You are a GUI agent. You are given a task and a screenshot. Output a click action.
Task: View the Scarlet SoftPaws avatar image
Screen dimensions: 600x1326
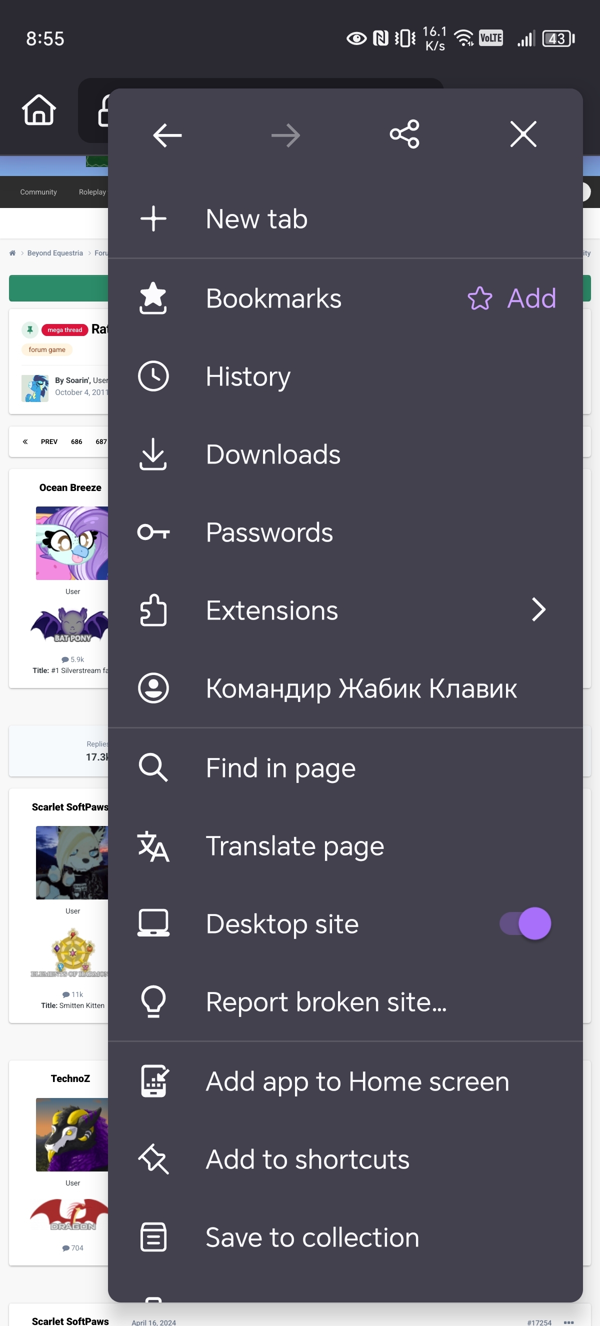coord(72,862)
